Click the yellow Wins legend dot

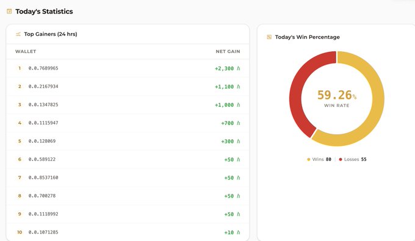pos(309,159)
